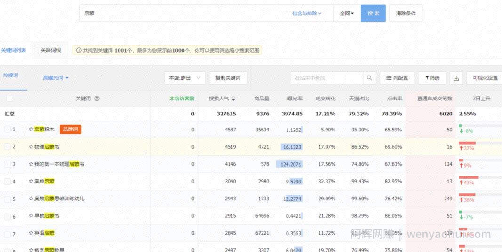The width and height of the screenshot is (502, 252).
Task: Star the keyword 奥数启蒙
Action: click(x=31, y=182)
